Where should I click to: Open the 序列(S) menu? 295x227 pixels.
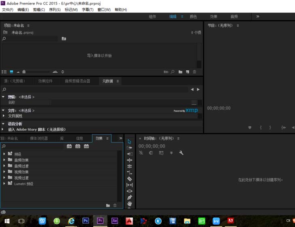[55, 10]
